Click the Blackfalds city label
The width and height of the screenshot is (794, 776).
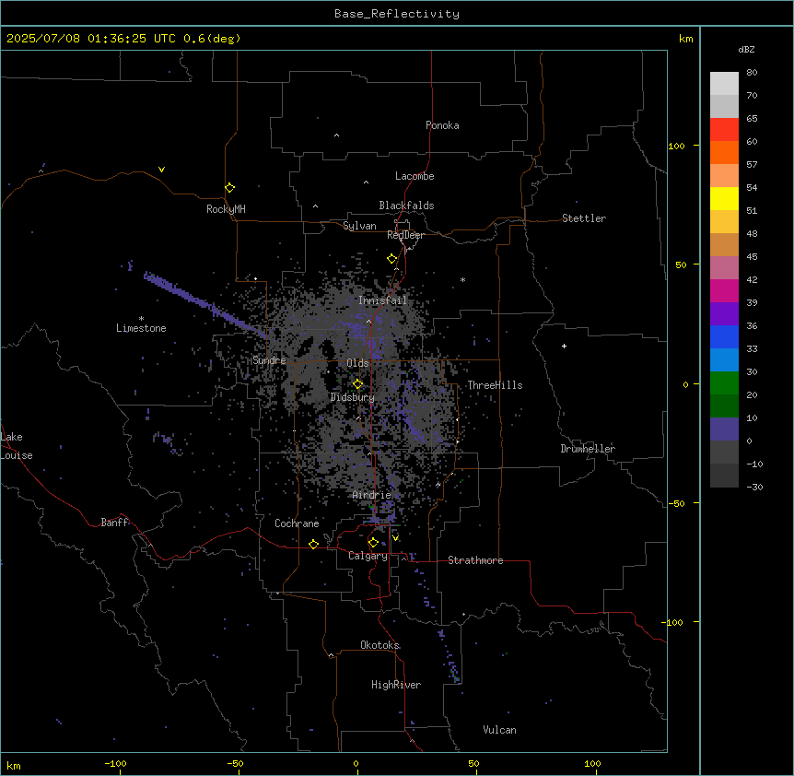pos(406,206)
